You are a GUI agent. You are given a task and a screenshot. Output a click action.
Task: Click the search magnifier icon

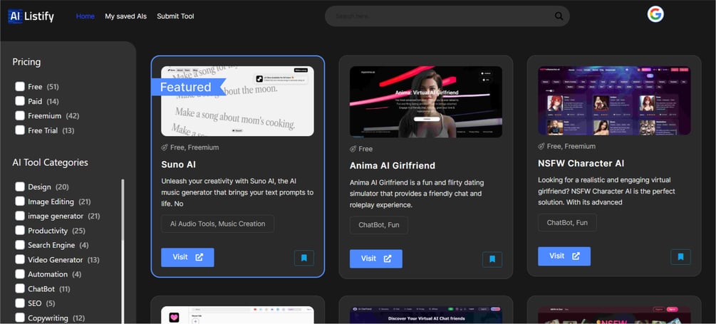(x=559, y=16)
